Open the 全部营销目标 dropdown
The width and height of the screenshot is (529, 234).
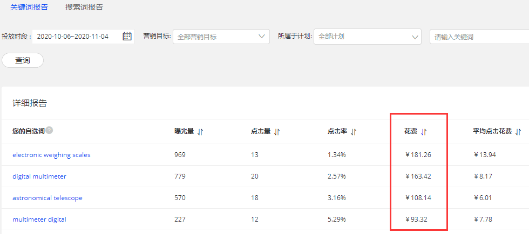[x=221, y=37]
